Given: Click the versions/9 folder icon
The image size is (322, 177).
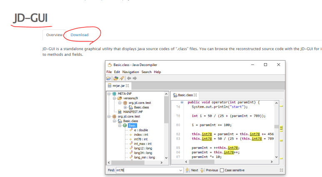Looking at the screenshot, I should tap(120, 98).
